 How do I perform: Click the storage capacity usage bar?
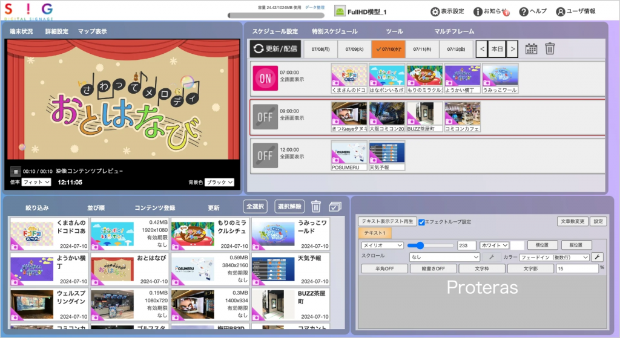pos(276,15)
